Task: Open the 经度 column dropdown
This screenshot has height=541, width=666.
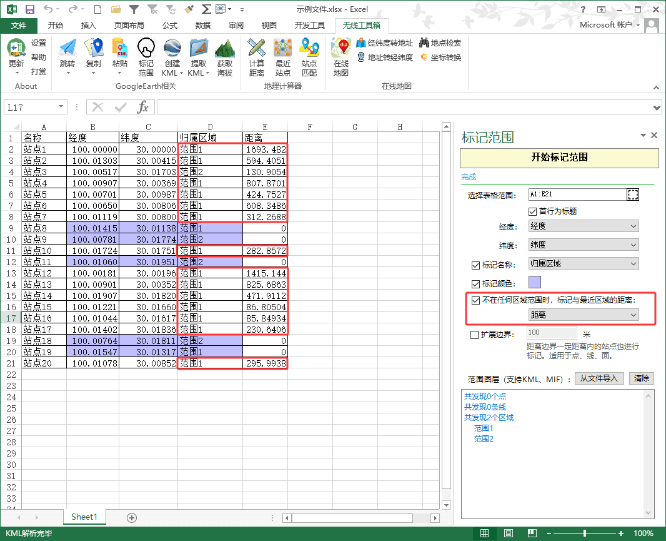Action: 584,226
